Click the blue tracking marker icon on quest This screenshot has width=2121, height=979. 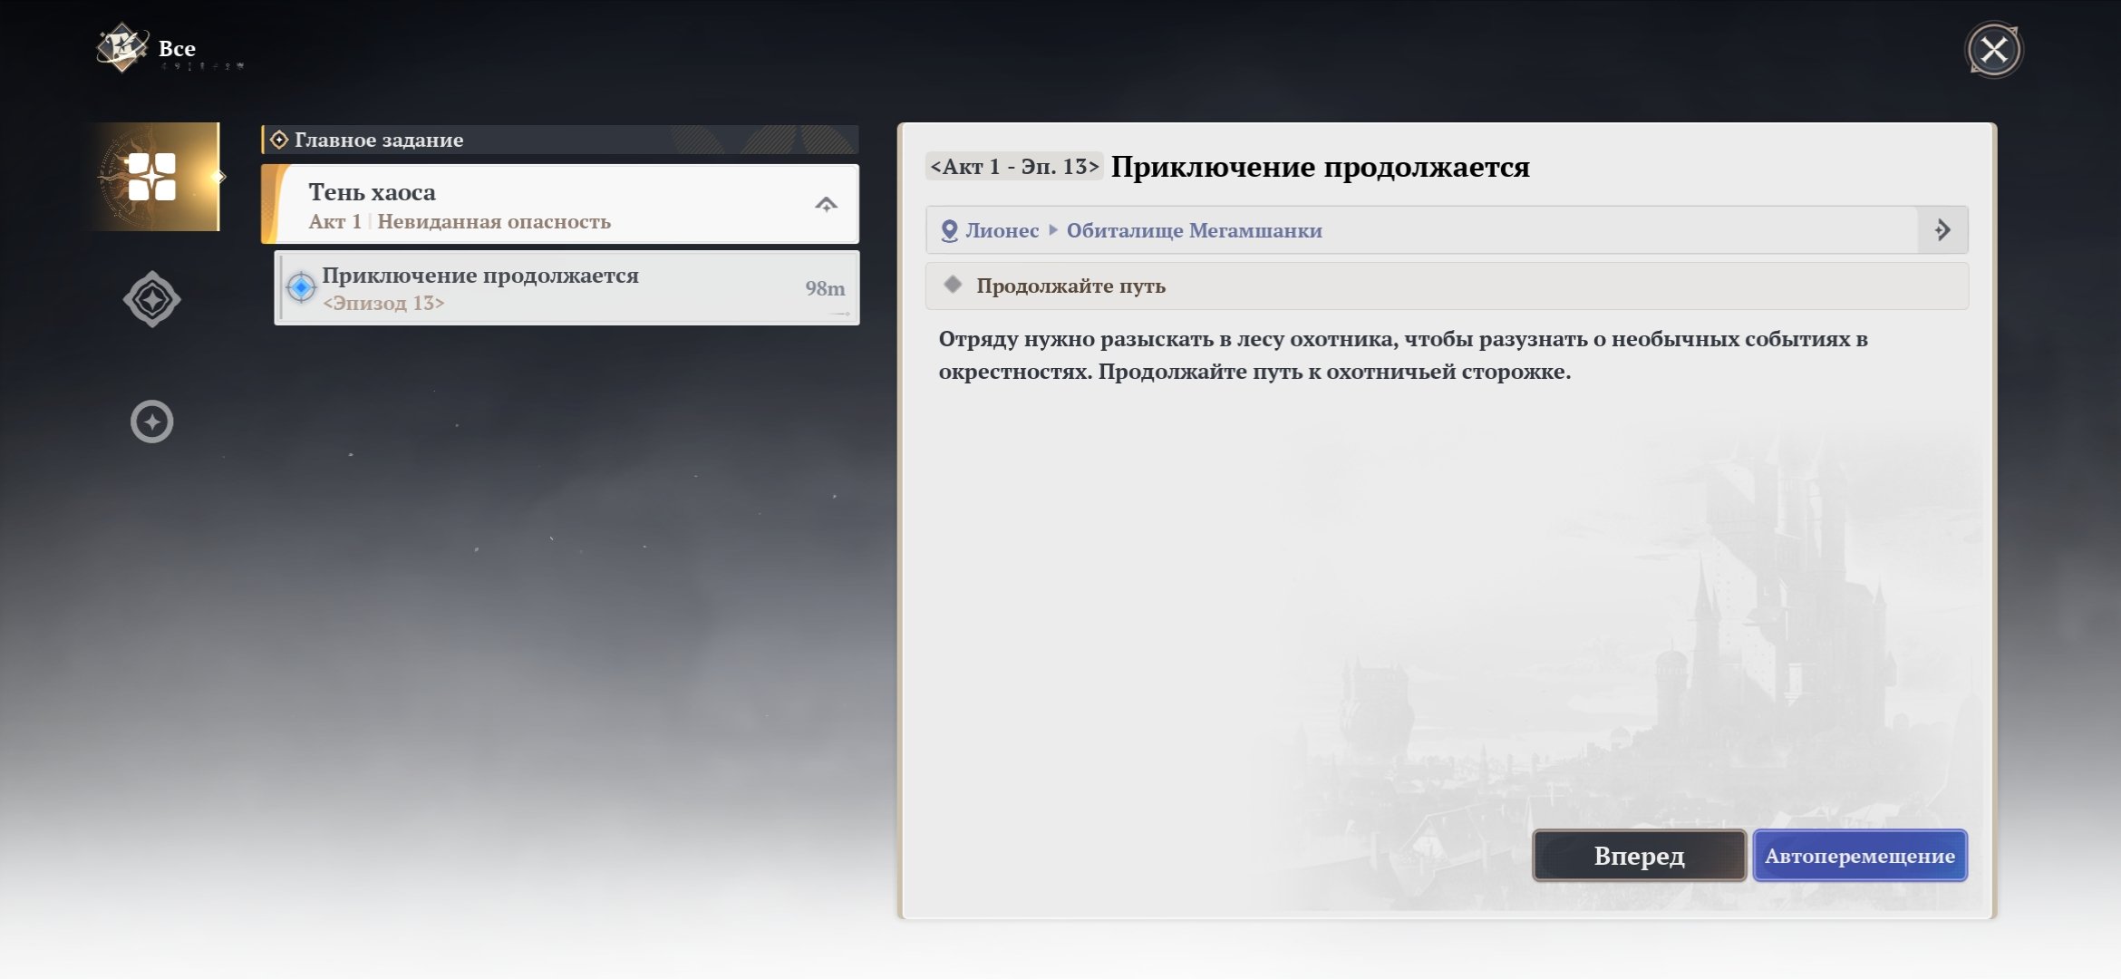click(301, 288)
